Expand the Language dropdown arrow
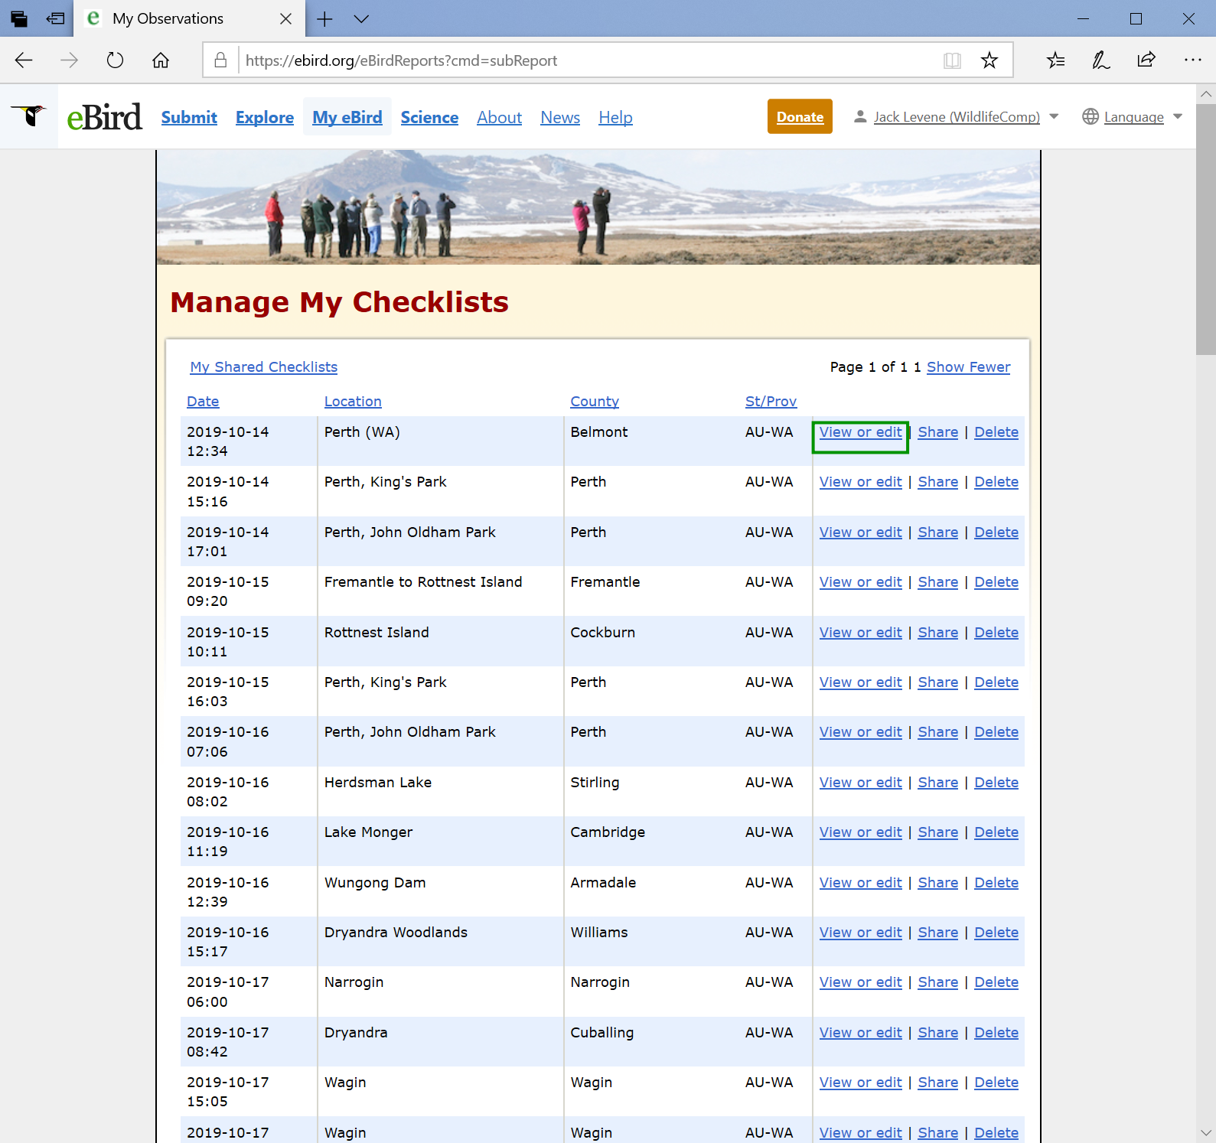This screenshot has height=1143, width=1216. point(1178,116)
